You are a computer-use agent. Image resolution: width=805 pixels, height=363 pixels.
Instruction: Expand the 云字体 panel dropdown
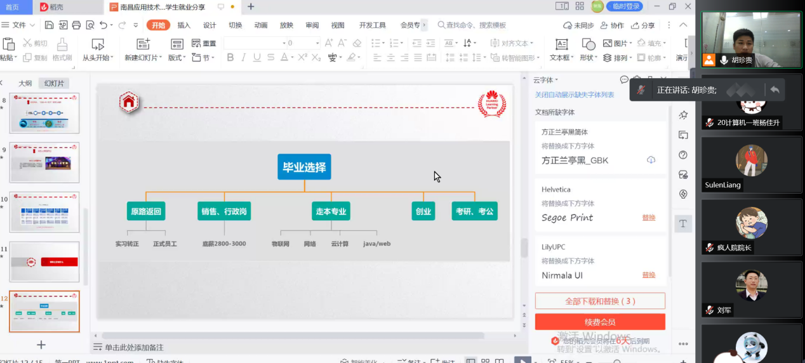[545, 80]
